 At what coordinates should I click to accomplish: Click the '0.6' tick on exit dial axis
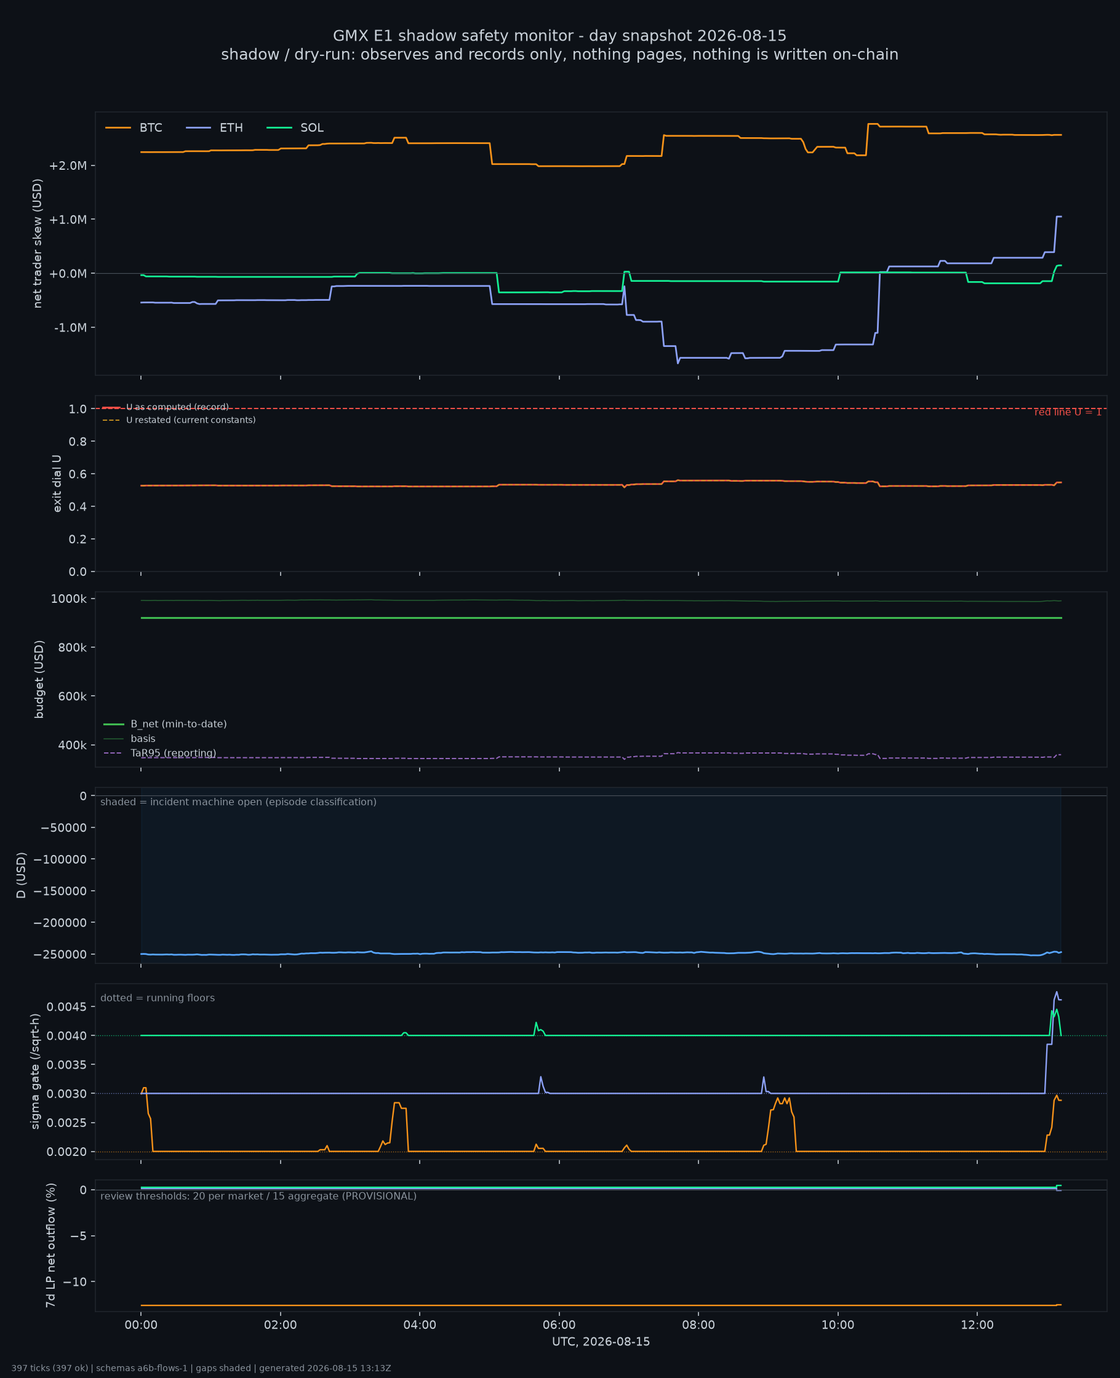pyautogui.click(x=78, y=474)
